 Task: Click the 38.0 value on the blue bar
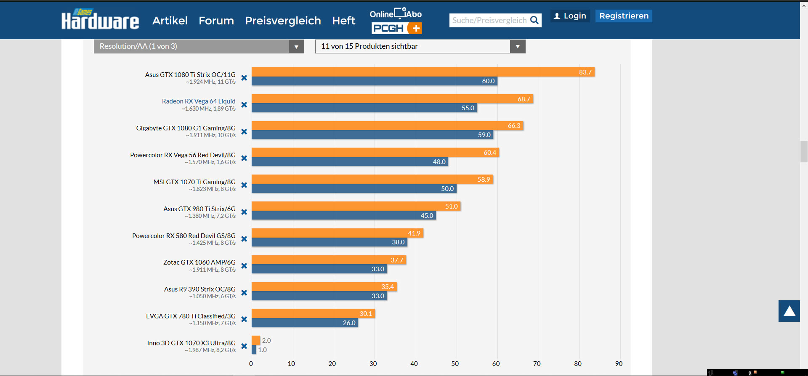399,242
